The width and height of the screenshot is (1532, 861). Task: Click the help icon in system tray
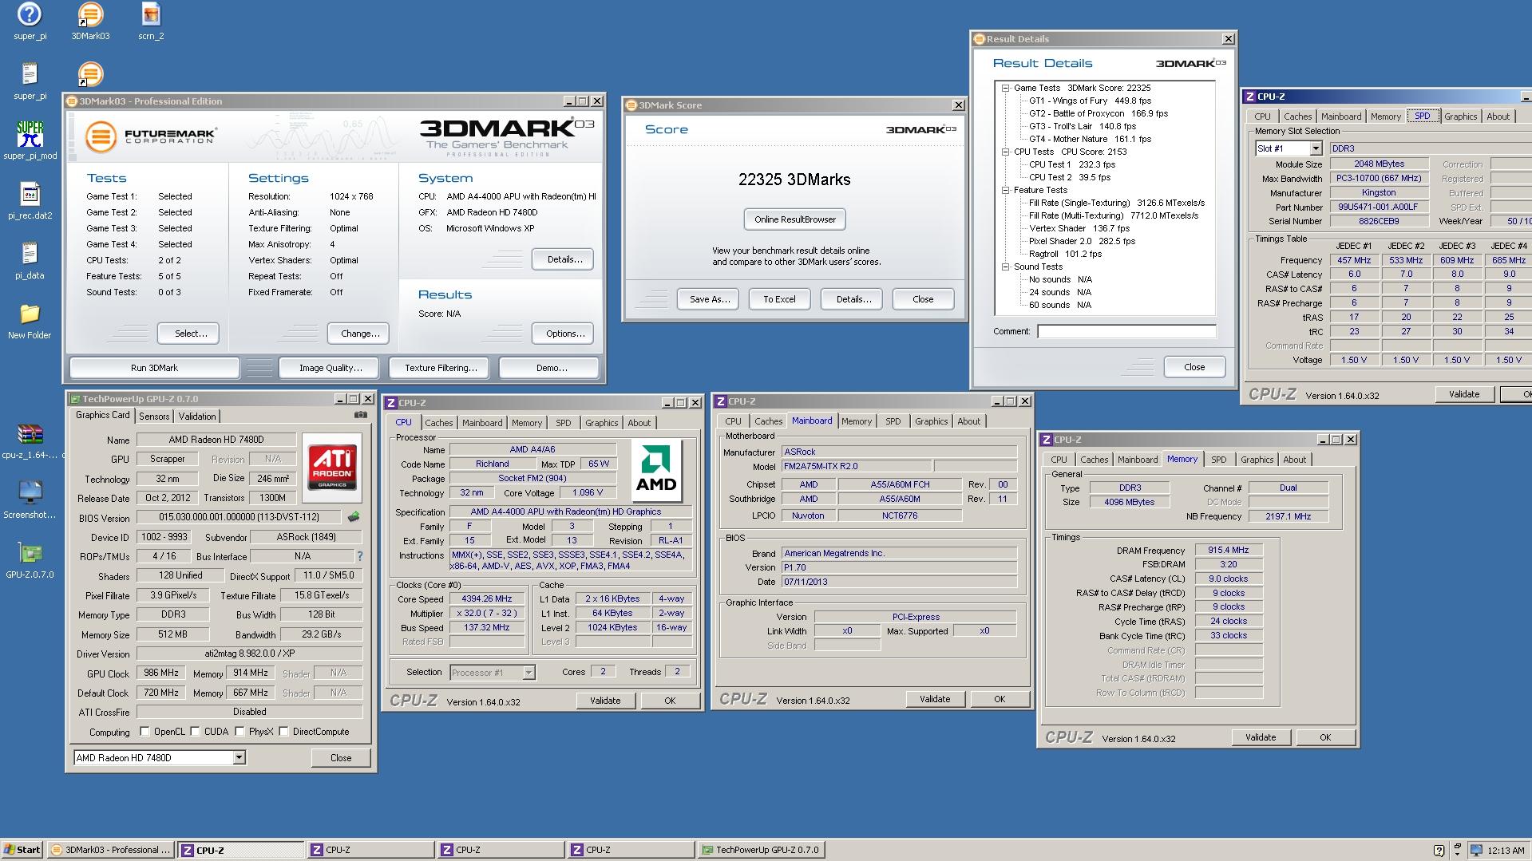click(x=1439, y=850)
